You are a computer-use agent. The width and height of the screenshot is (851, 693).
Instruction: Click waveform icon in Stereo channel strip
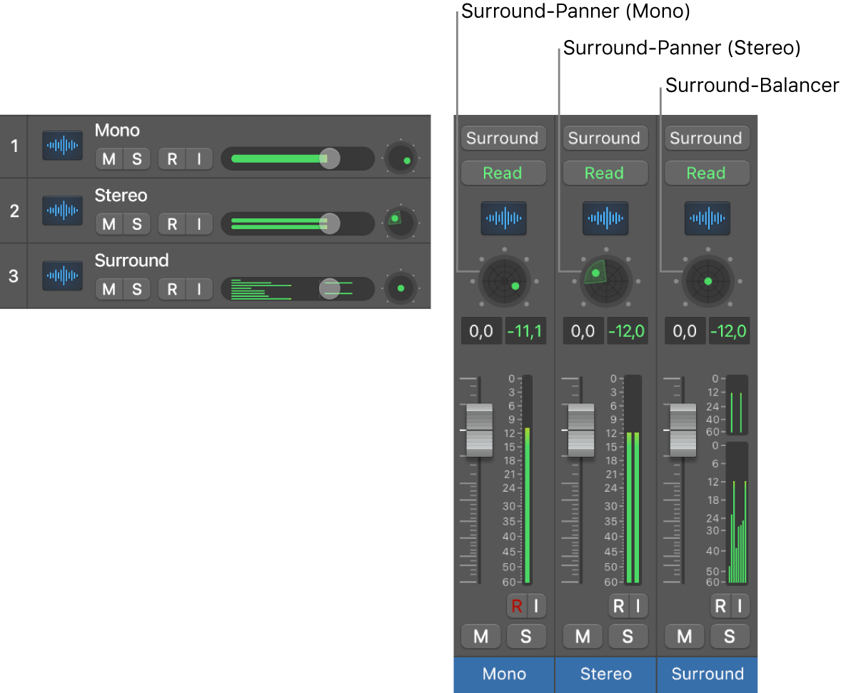605,218
